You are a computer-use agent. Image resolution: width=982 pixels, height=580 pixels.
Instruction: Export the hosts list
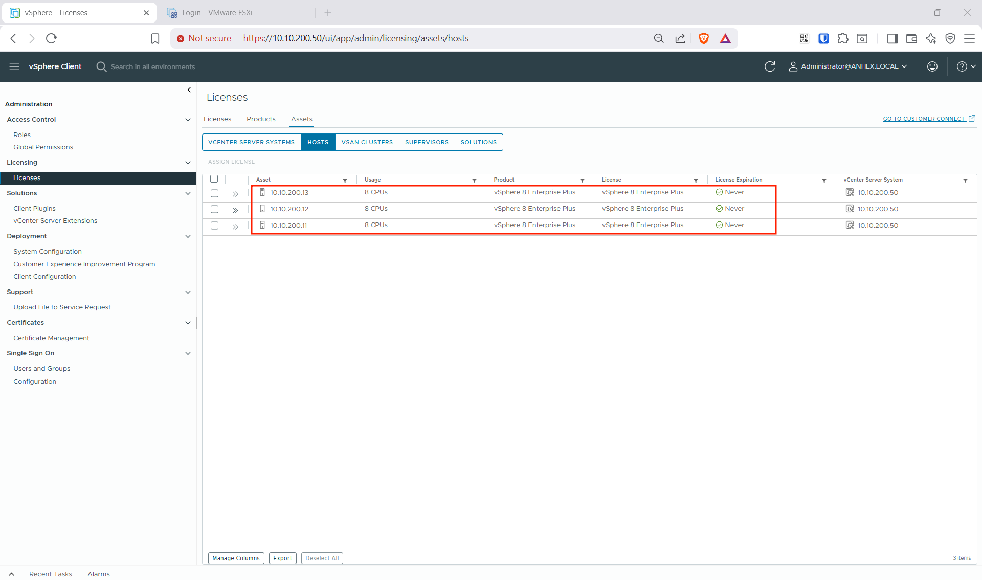click(x=282, y=558)
